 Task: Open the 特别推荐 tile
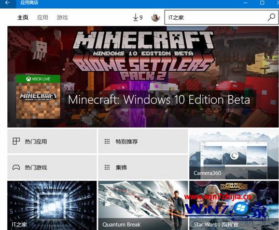point(143,141)
